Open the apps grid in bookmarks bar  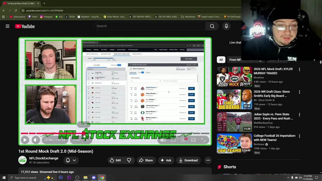tap(3, 17)
